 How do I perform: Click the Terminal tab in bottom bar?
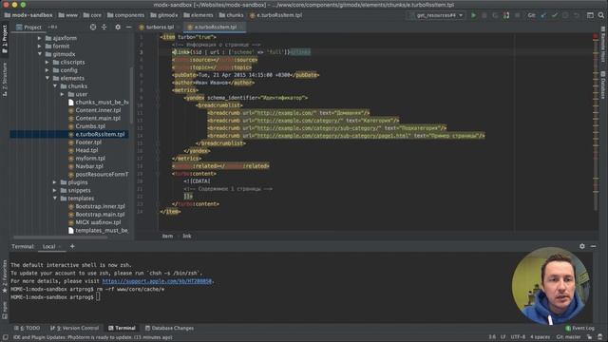pyautogui.click(x=122, y=328)
